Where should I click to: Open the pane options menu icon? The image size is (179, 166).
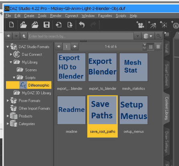167,34
